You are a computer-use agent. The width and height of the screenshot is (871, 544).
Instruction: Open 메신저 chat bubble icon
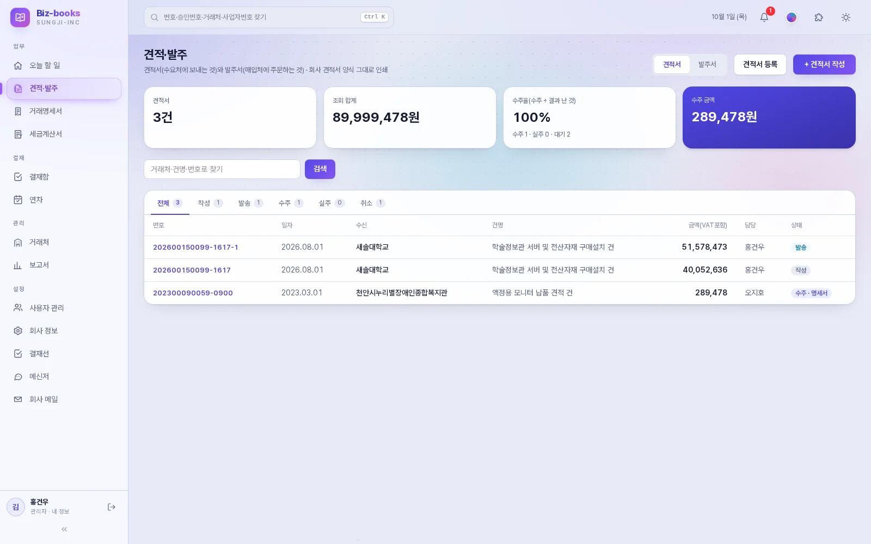pyautogui.click(x=18, y=376)
